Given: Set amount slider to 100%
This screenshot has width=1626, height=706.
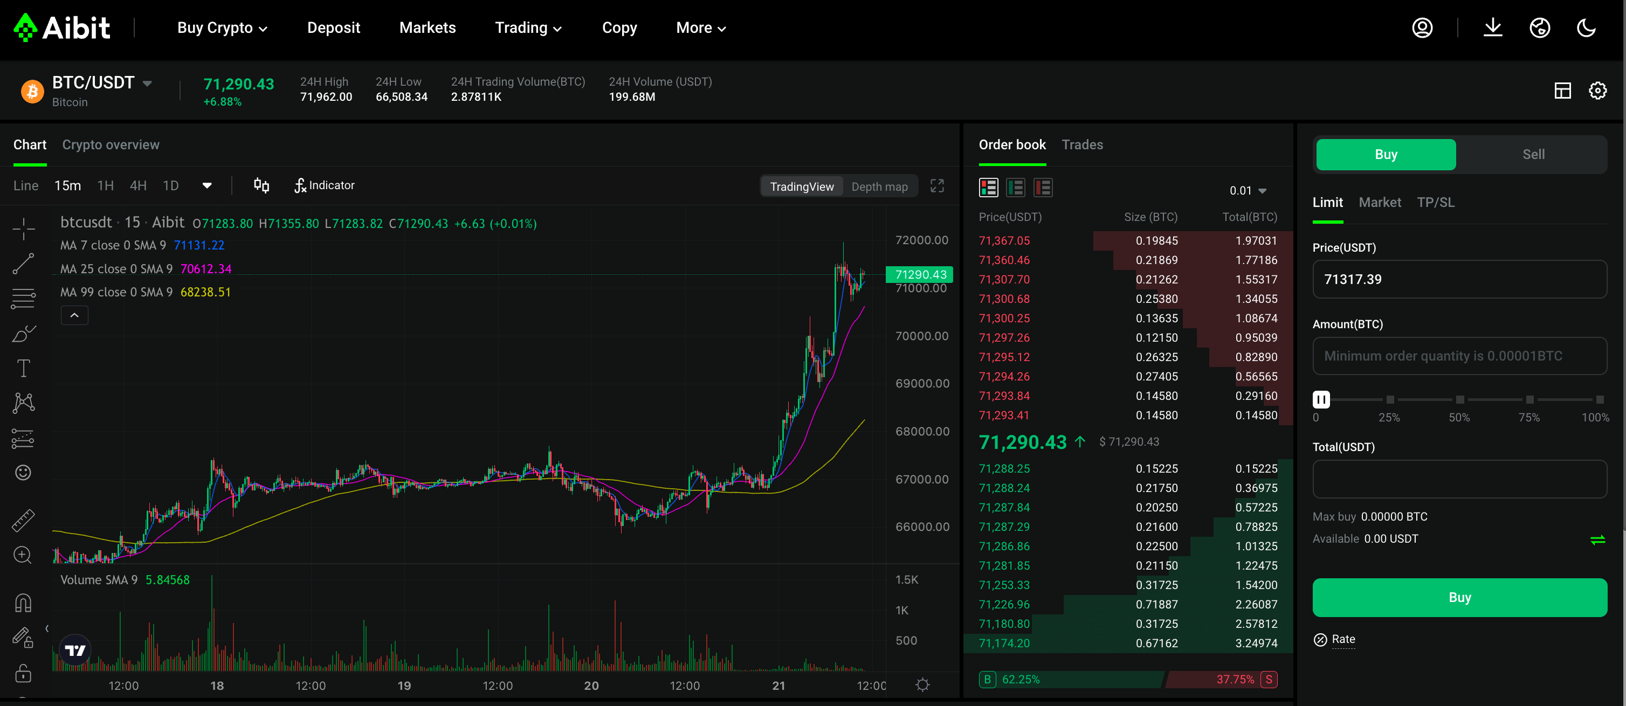Looking at the screenshot, I should pos(1599,399).
